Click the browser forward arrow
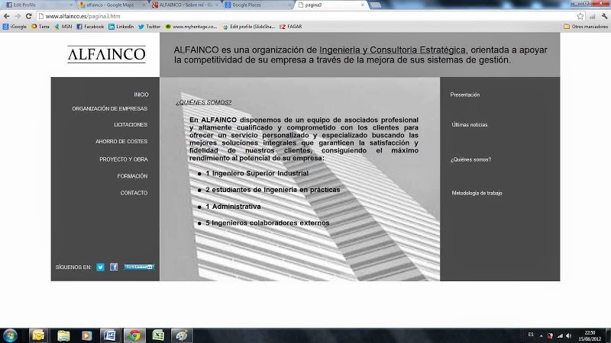This screenshot has width=611, height=343. [x=18, y=16]
